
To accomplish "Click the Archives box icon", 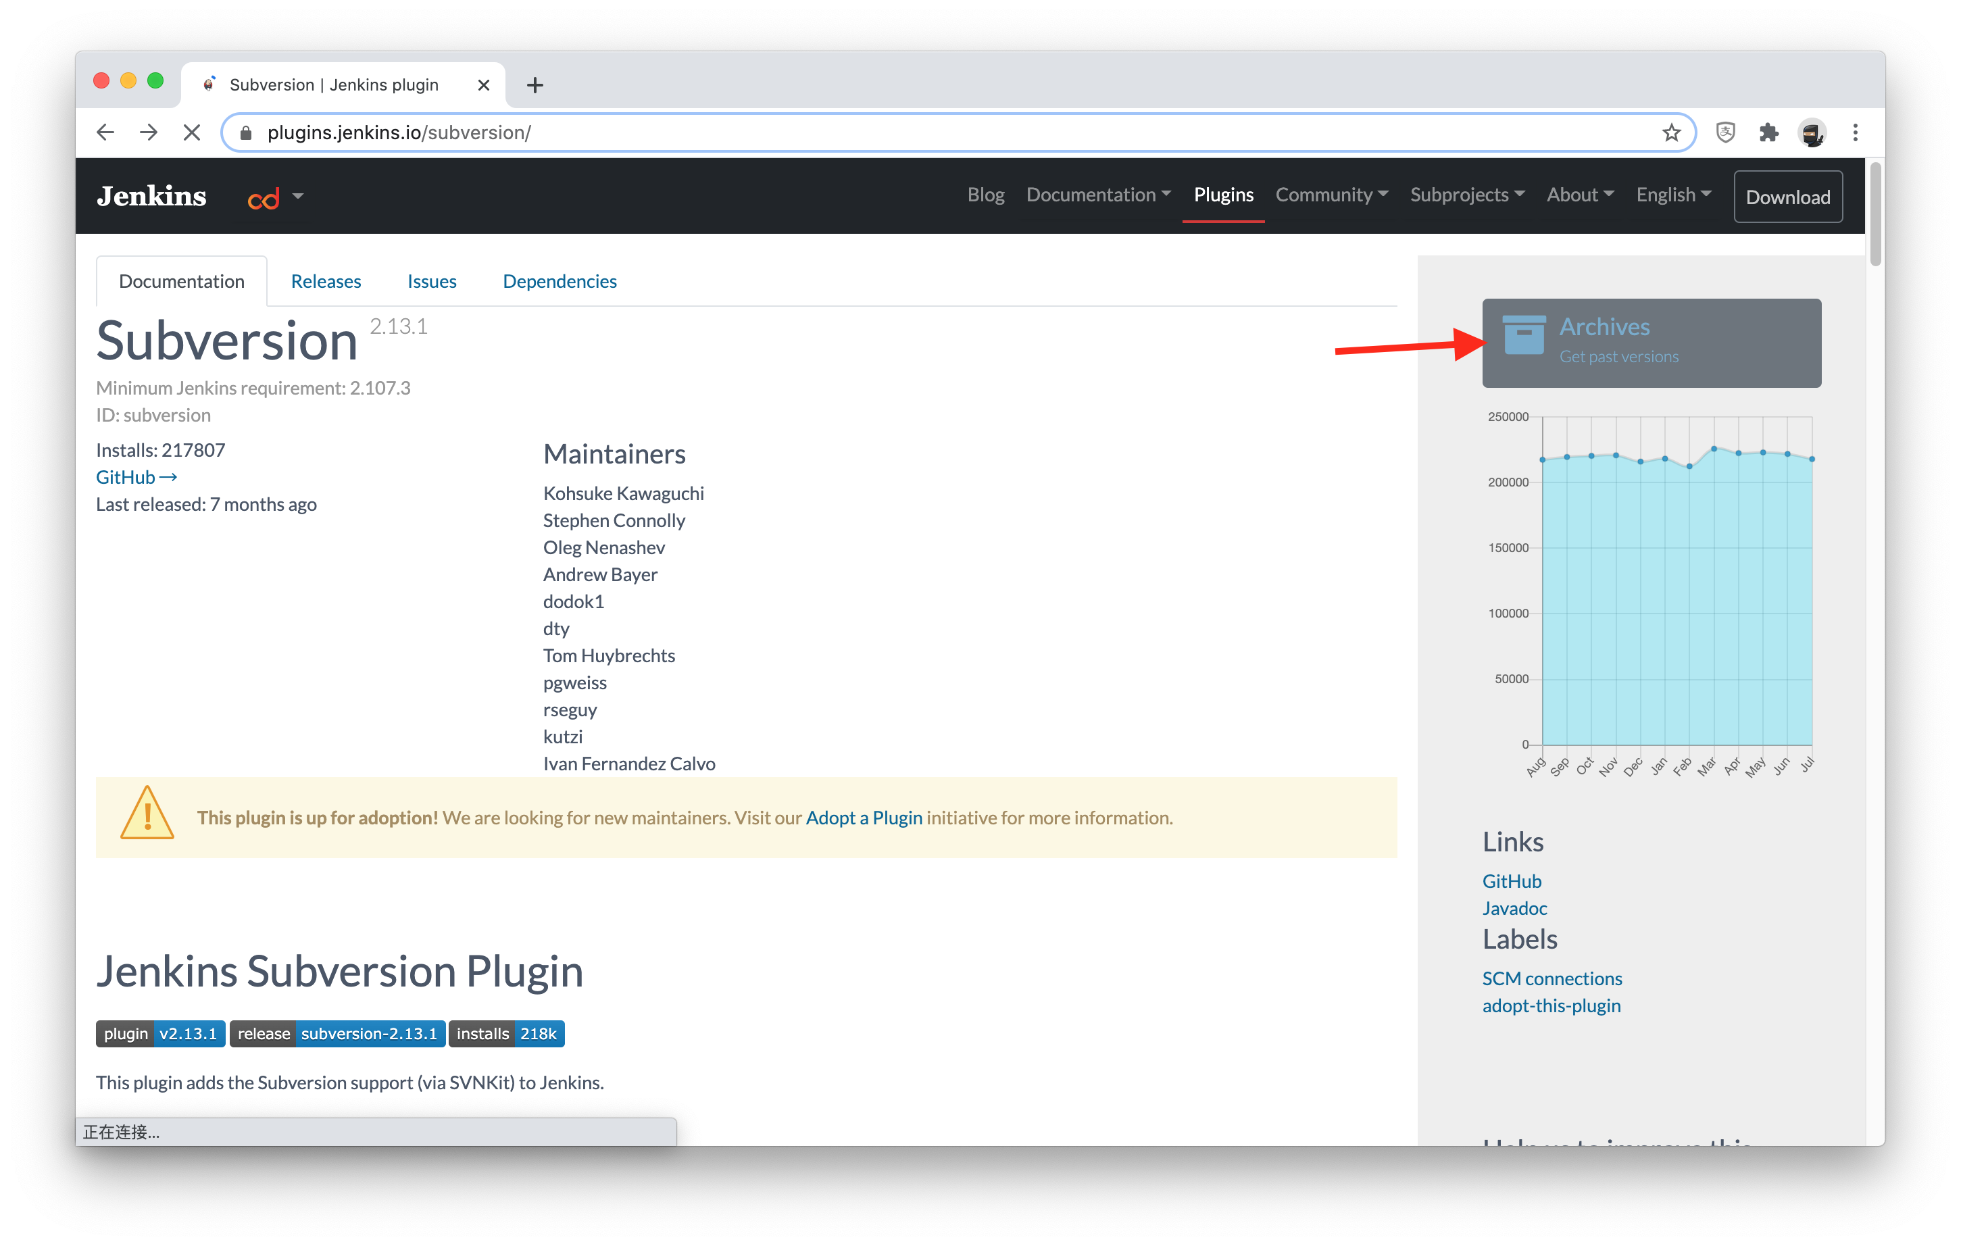I will click(1524, 334).
